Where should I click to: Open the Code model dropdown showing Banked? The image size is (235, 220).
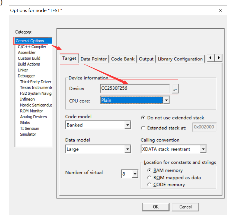pos(127,125)
